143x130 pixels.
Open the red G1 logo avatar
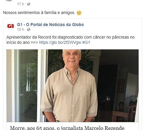11,26
